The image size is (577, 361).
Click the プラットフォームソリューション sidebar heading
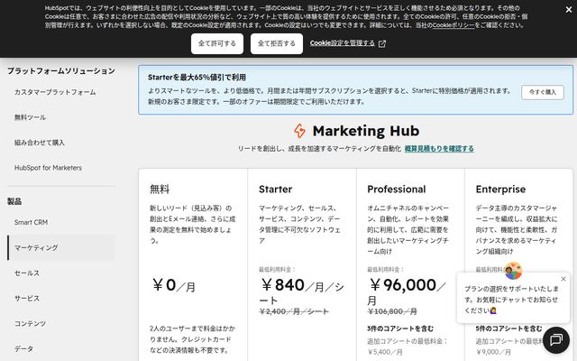[x=61, y=70]
